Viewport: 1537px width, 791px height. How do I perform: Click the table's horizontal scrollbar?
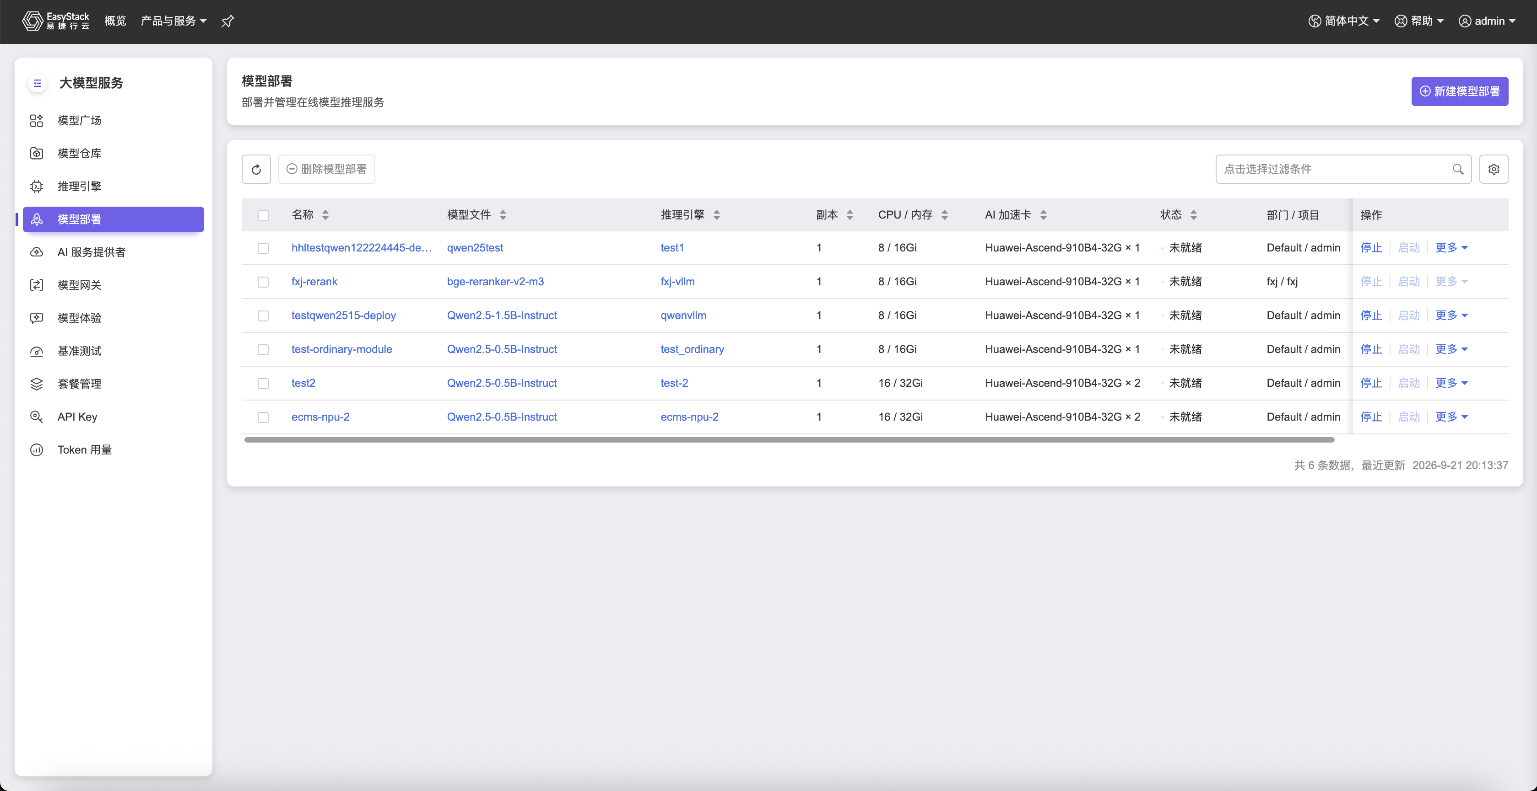click(789, 440)
